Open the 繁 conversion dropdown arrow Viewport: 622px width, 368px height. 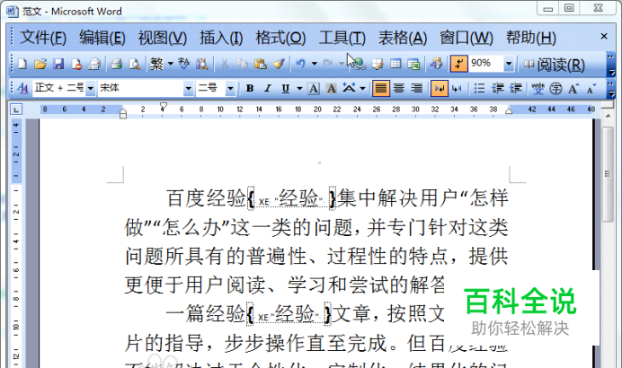coord(171,64)
